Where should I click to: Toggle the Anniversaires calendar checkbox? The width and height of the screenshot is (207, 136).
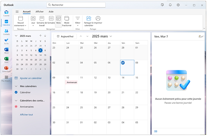[16, 106]
